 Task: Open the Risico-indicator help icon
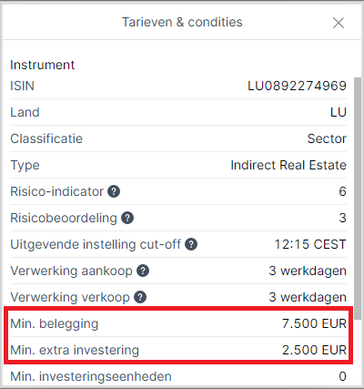[114, 191]
